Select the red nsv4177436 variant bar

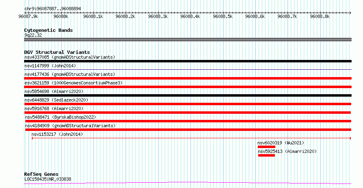tap(188, 78)
